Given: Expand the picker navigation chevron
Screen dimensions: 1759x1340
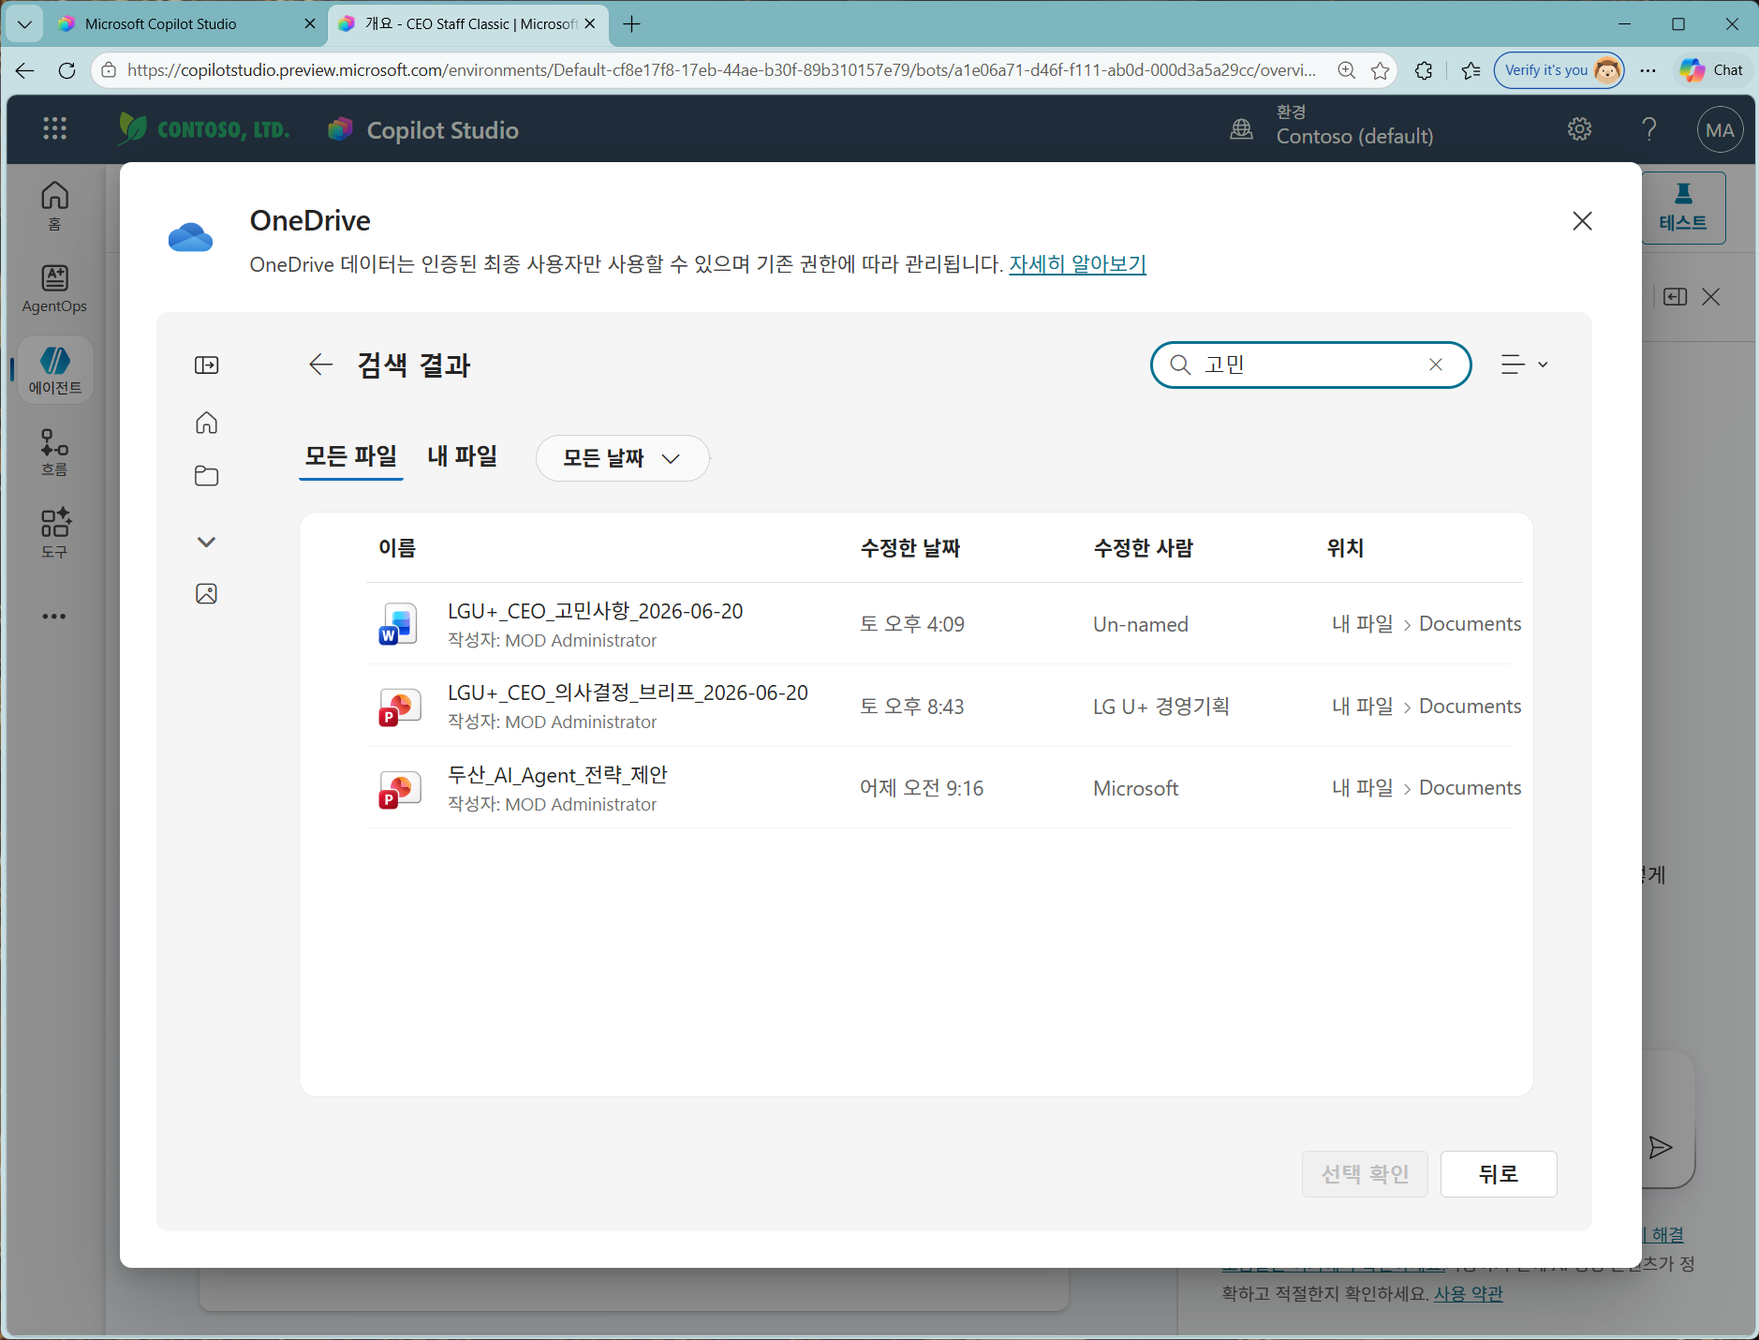Looking at the screenshot, I should pyautogui.click(x=207, y=542).
